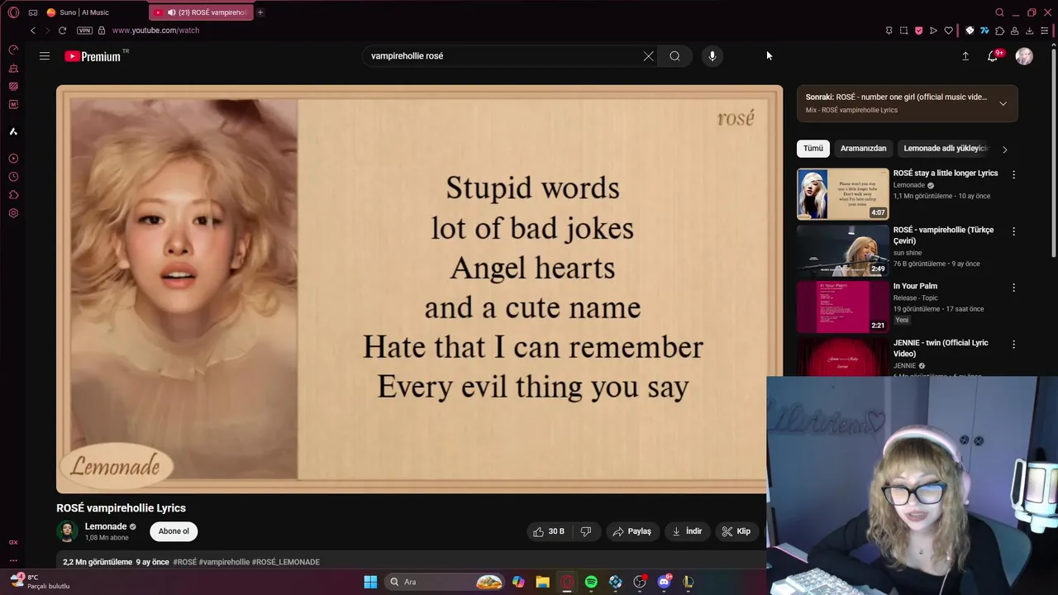Create a clip with Klip button
1058x595 pixels.
(736, 531)
